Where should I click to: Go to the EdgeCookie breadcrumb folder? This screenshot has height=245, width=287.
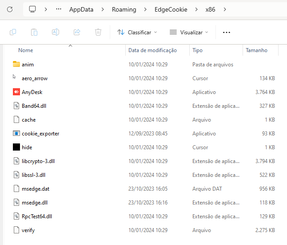click(x=171, y=9)
